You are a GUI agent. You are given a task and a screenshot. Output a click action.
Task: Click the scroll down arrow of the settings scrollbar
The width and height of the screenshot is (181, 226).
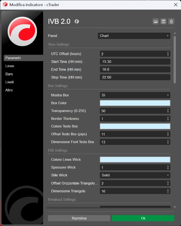[x=175, y=207]
